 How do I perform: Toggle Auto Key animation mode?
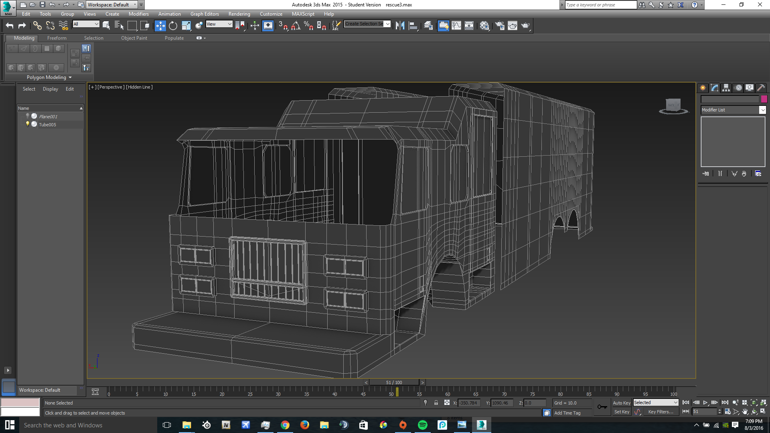[x=621, y=403]
